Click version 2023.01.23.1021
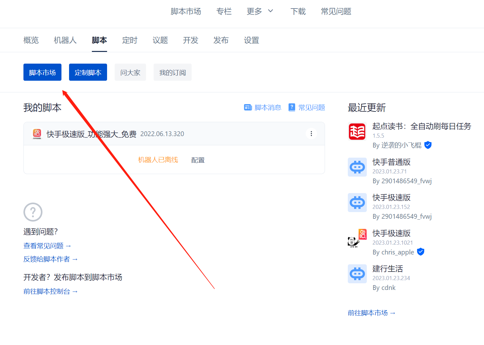 click(393, 242)
